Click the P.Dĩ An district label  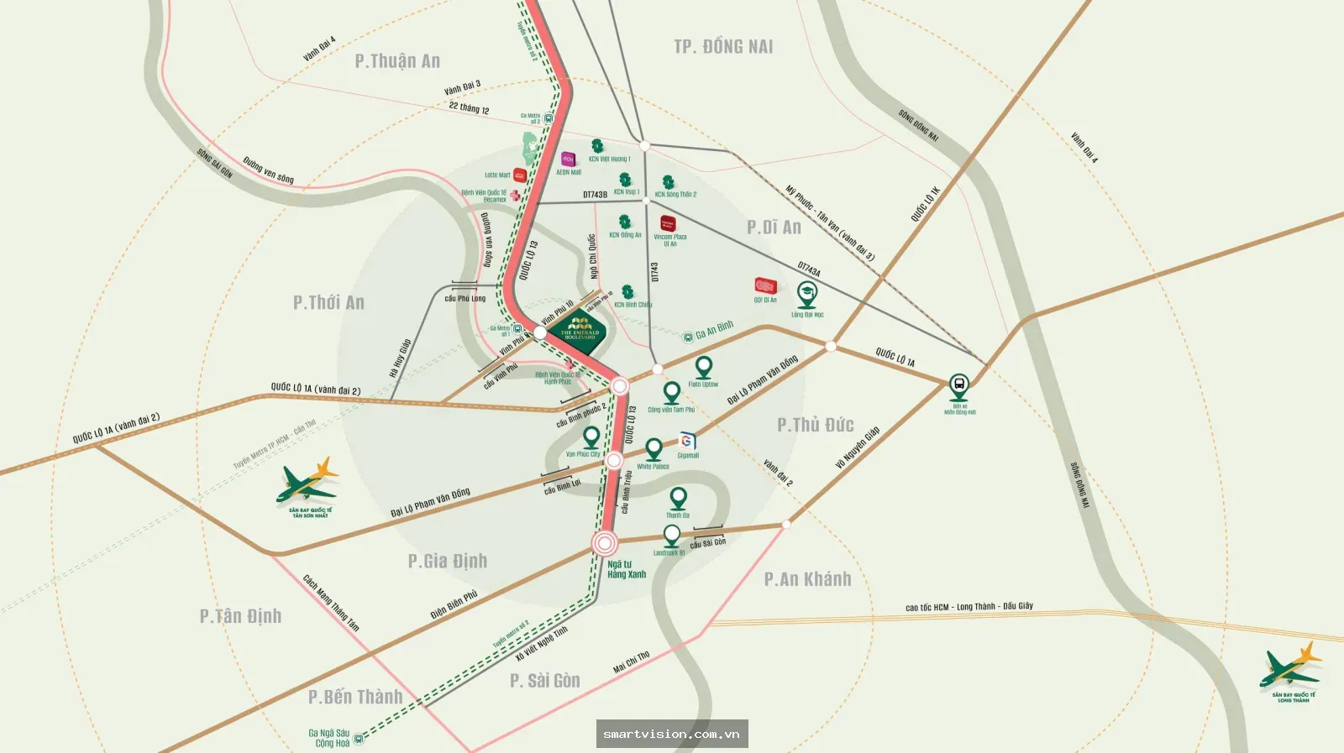click(774, 227)
